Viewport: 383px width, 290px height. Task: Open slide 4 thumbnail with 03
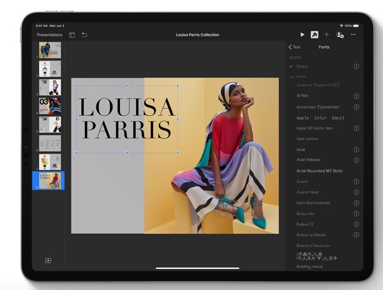50,106
